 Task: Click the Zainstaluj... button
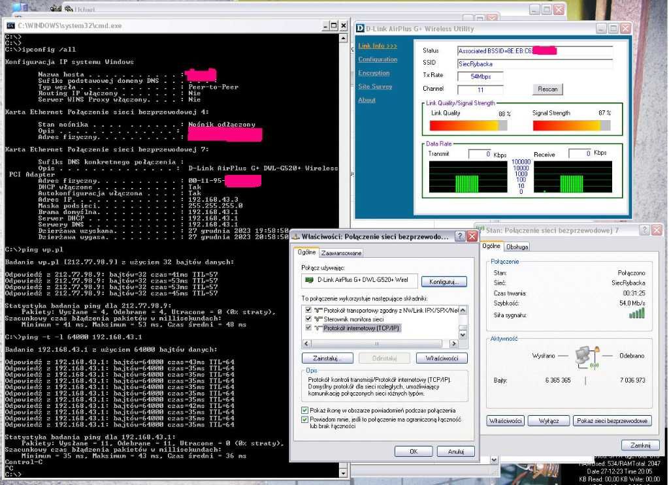coord(327,358)
